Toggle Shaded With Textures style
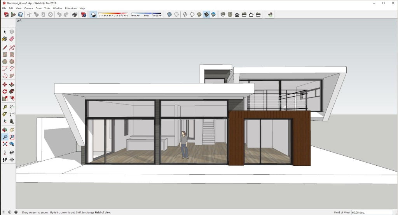The width and height of the screenshot is (398, 215). [x=206, y=15]
